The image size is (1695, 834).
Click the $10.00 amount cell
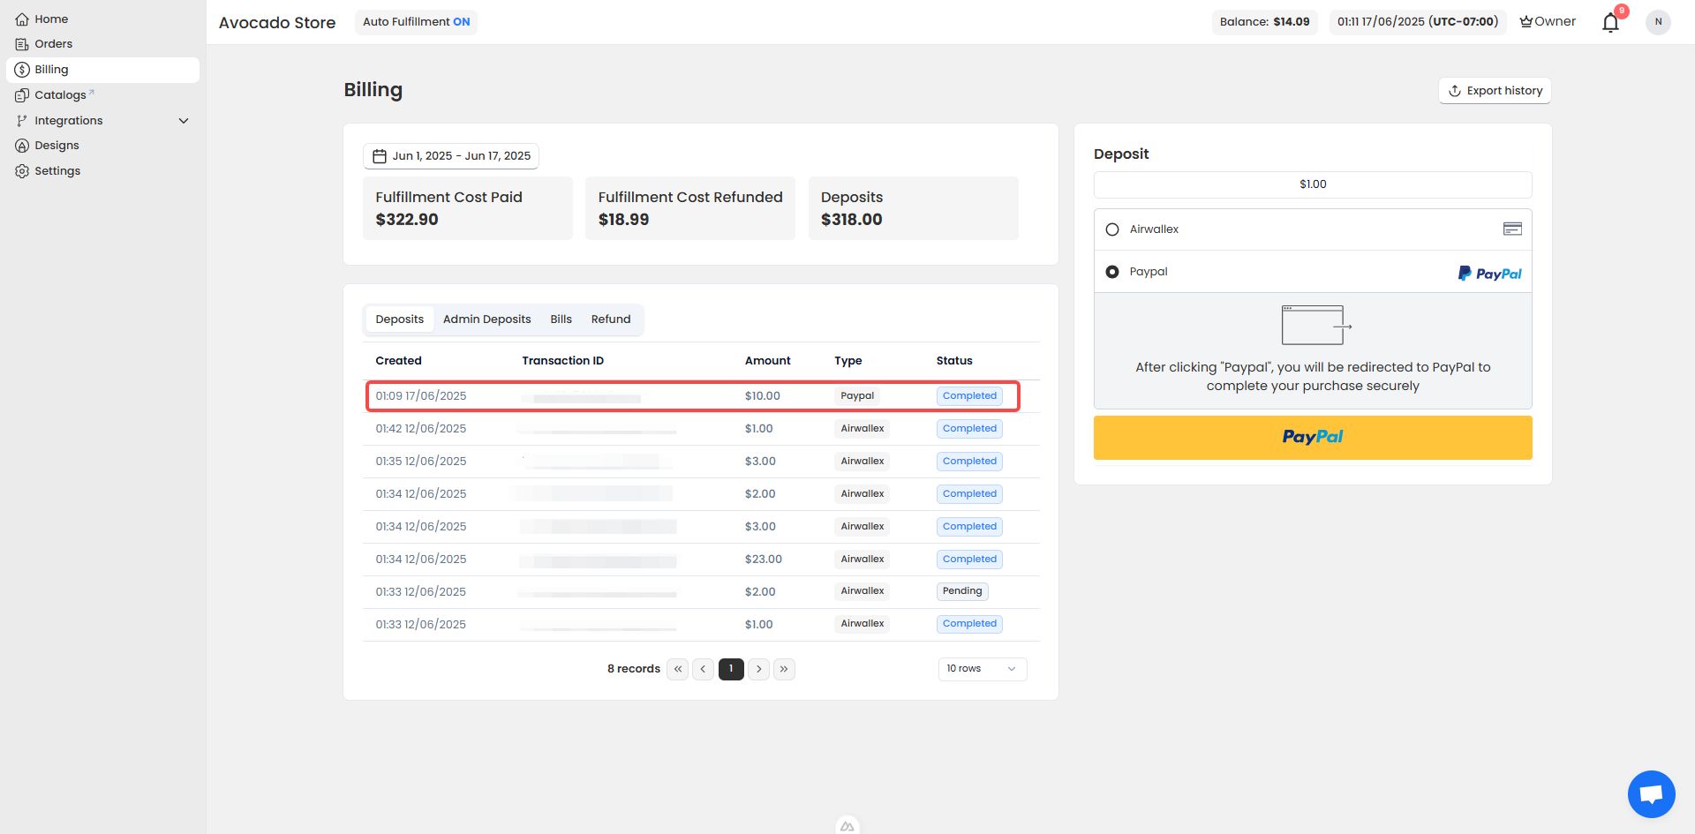[763, 396]
